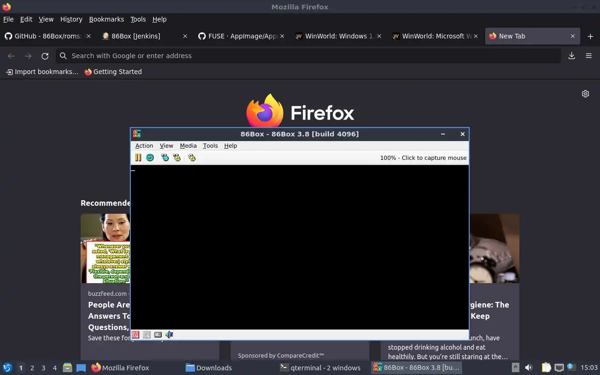Open clipboard manager tray icon

click(546, 367)
